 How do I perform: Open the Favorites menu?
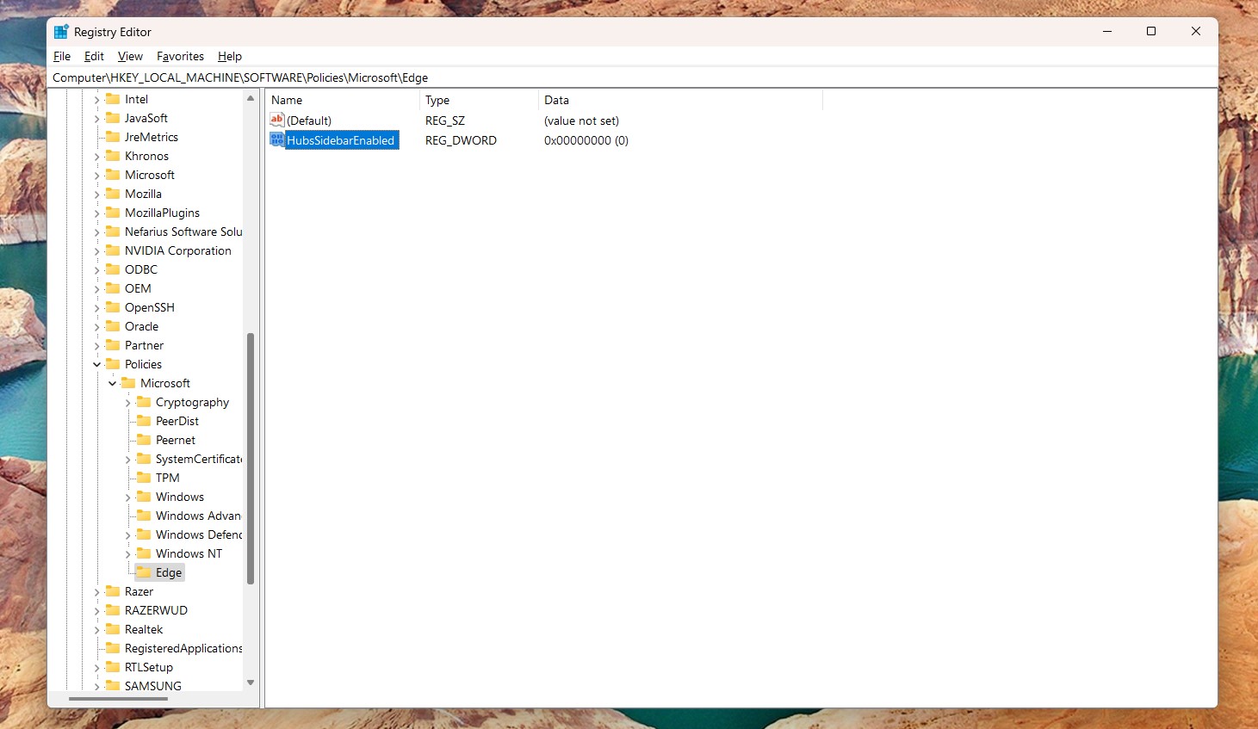pyautogui.click(x=180, y=56)
